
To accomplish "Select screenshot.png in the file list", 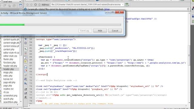I will click(10, 96).
